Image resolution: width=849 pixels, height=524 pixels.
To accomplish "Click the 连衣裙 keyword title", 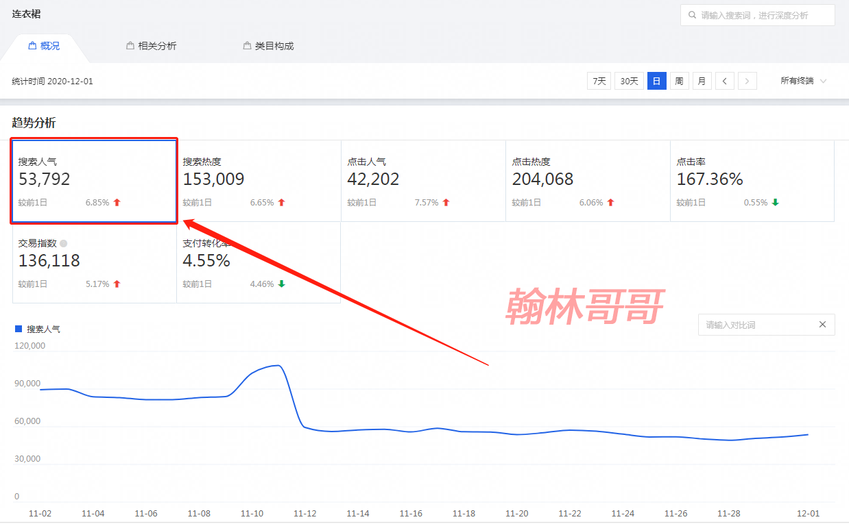I will [x=26, y=14].
